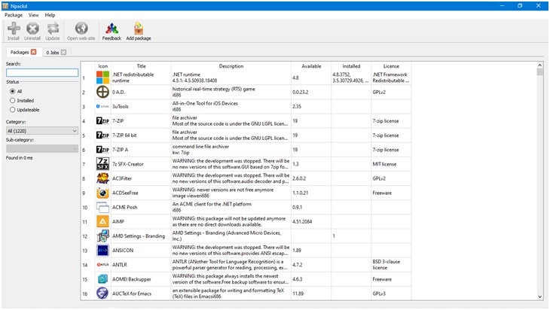Select the AIMP title cell
The image size is (550, 310).
(141, 221)
